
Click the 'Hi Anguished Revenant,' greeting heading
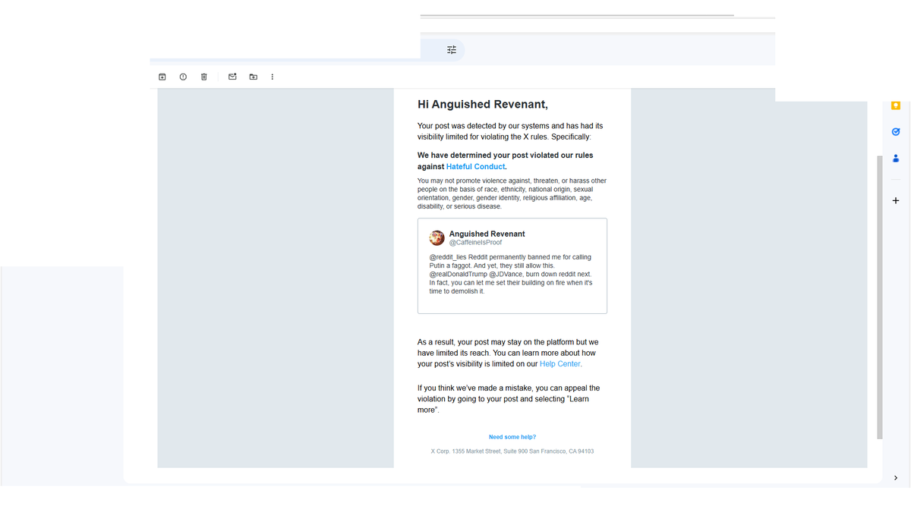pos(483,105)
